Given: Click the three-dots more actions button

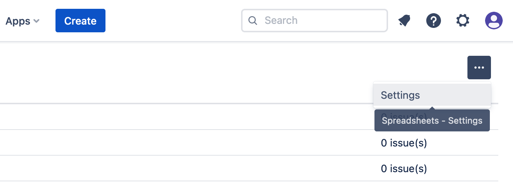Looking at the screenshot, I should pyautogui.click(x=479, y=68).
